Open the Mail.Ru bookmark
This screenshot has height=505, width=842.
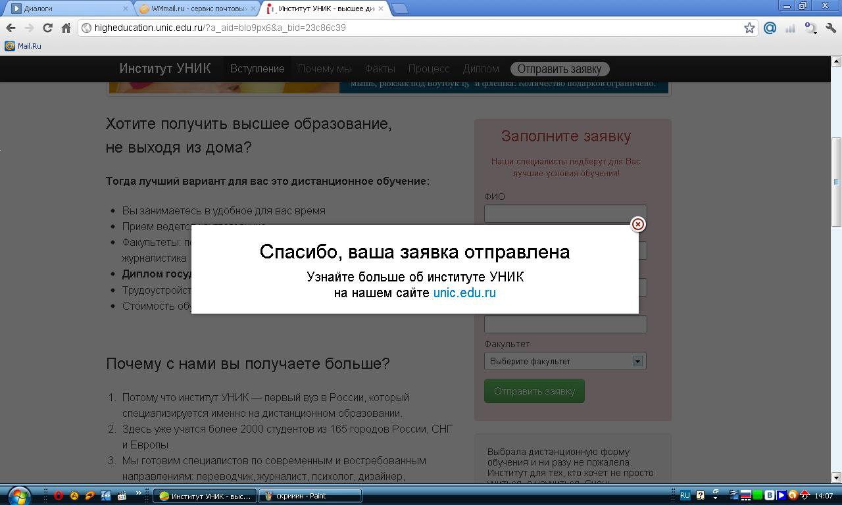[x=23, y=46]
